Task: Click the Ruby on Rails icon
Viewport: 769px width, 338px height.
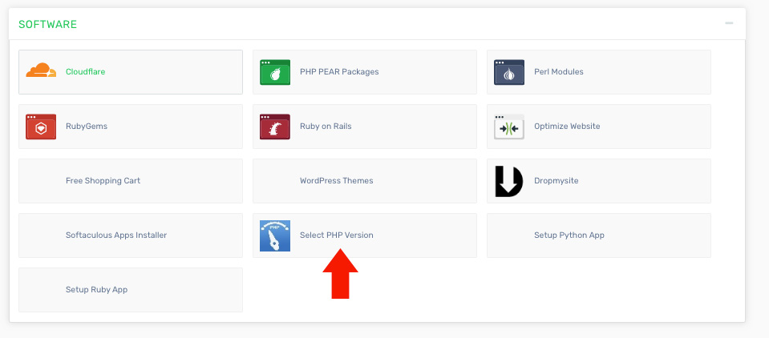Action: (x=275, y=126)
